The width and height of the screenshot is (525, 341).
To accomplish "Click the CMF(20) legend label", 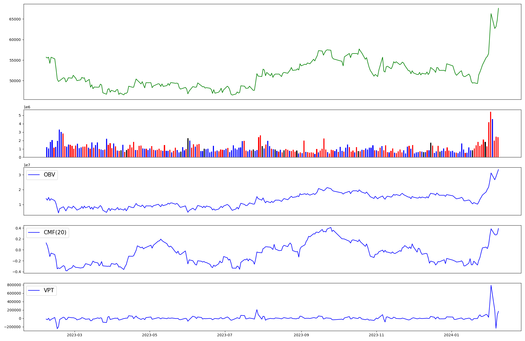I will pos(55,232).
